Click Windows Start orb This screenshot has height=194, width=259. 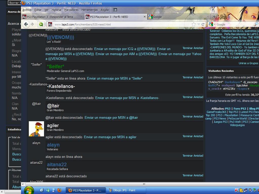coord(29,190)
